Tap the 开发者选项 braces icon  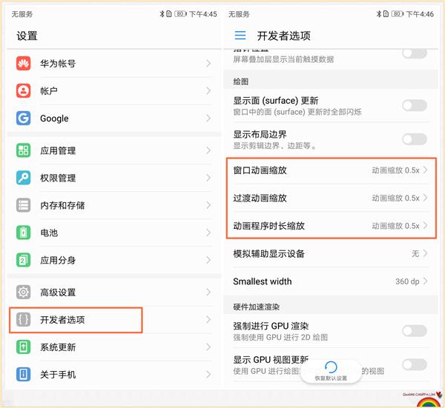pos(23,320)
